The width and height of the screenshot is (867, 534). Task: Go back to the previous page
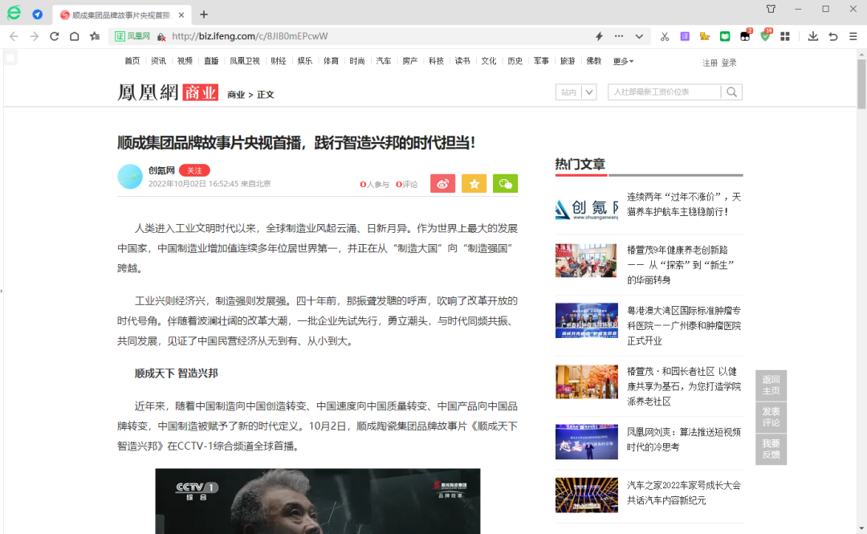click(x=14, y=36)
